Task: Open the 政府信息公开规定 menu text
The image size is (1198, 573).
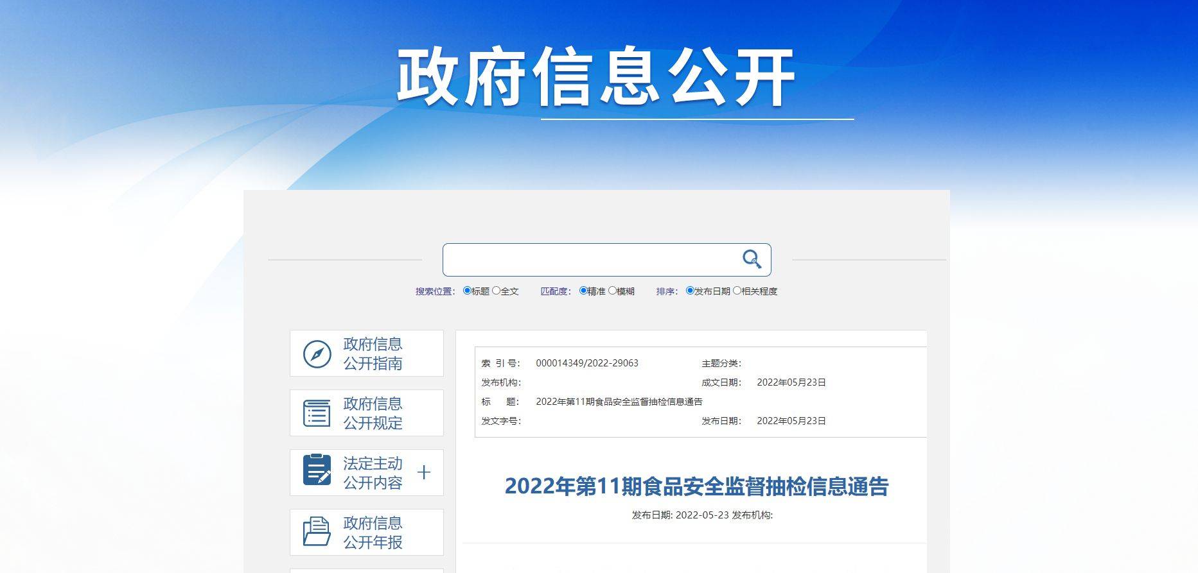Action: (x=373, y=413)
